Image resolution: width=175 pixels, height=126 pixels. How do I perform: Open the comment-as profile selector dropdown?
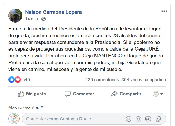pos(158,94)
